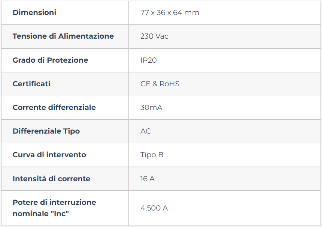Select the 30mA value cell

click(225, 108)
